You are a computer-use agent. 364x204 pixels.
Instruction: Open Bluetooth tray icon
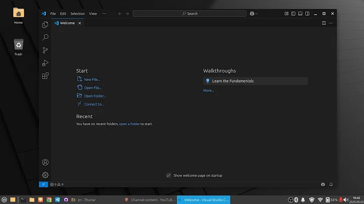point(296,199)
